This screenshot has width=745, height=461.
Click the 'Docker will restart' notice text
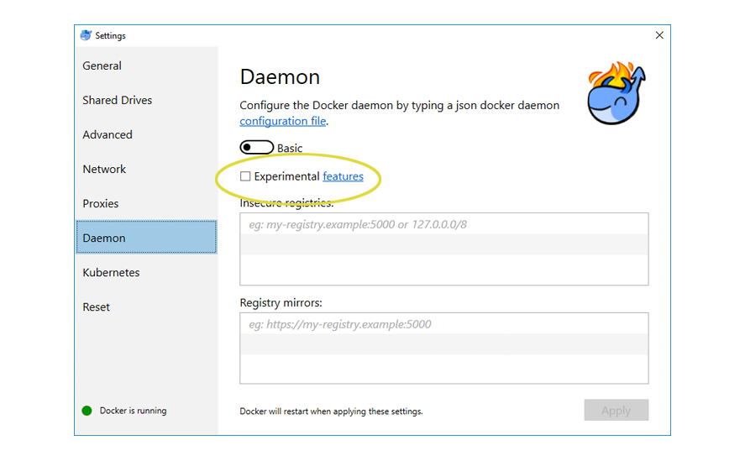click(x=331, y=411)
